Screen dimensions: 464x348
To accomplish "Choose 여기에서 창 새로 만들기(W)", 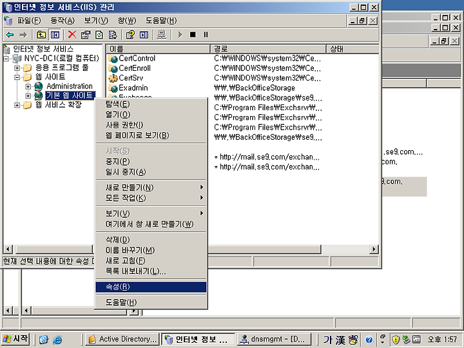I will [151, 224].
